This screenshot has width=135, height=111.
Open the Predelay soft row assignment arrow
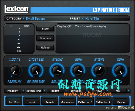click(23, 91)
